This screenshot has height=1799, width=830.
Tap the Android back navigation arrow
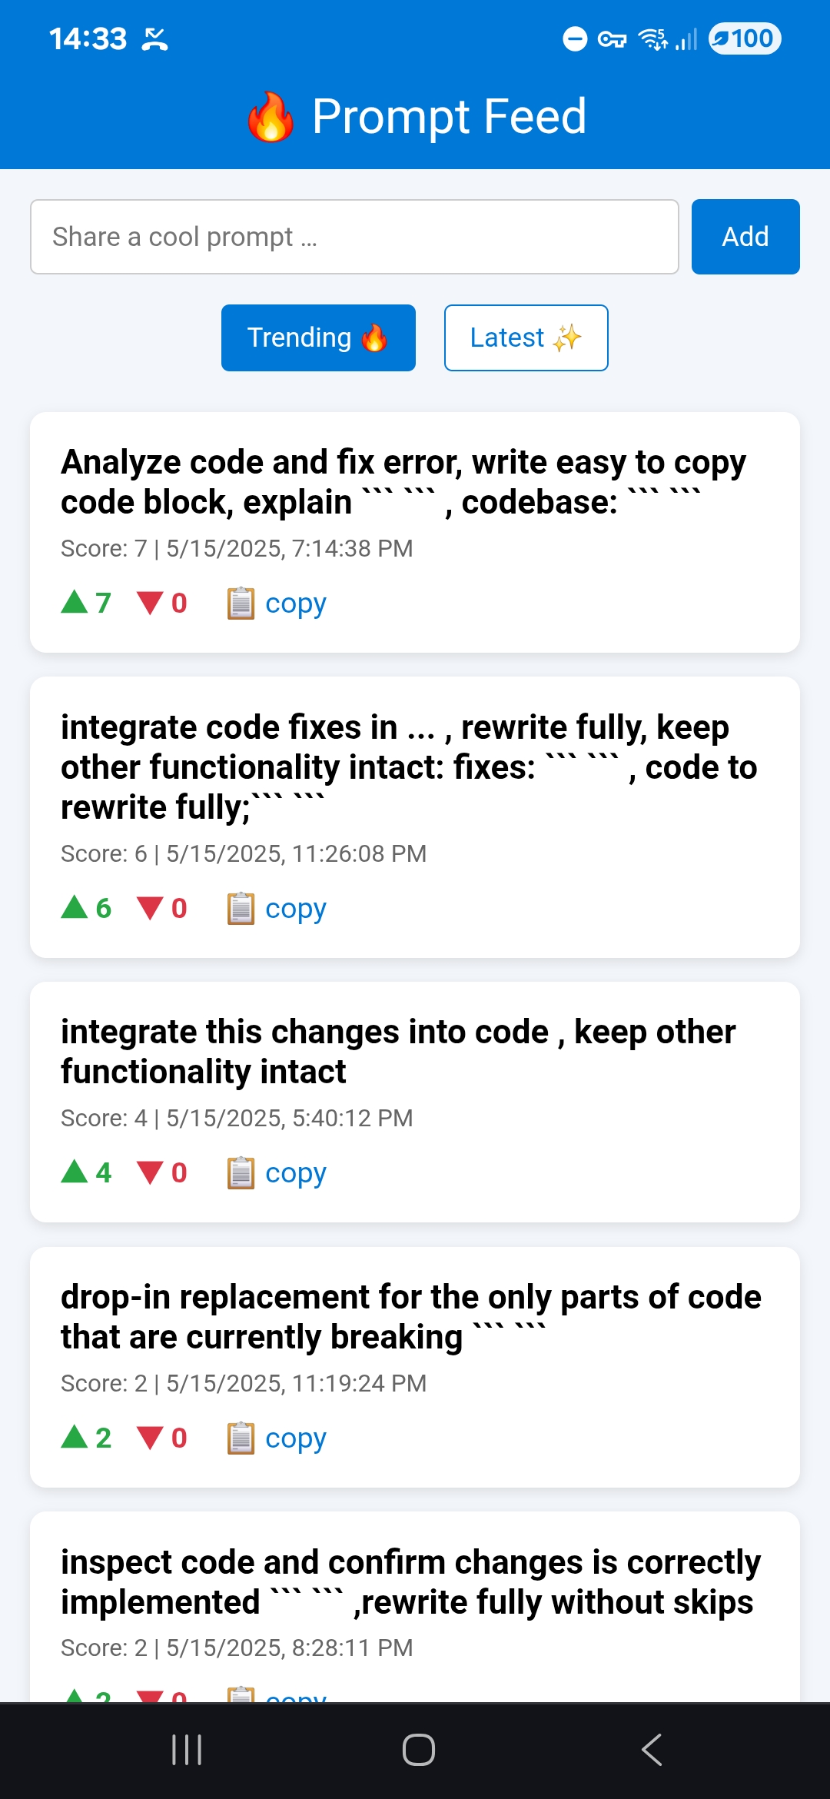[652, 1750]
